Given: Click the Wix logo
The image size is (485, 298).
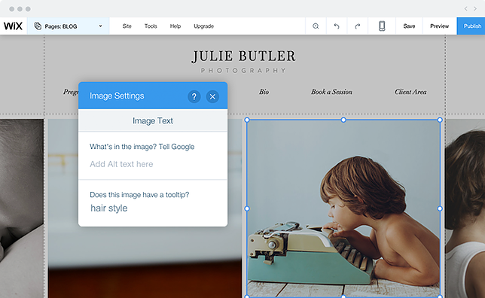Looking at the screenshot, I should coord(13,26).
